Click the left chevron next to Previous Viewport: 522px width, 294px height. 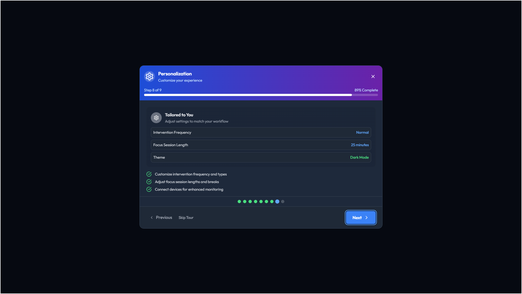(x=152, y=218)
